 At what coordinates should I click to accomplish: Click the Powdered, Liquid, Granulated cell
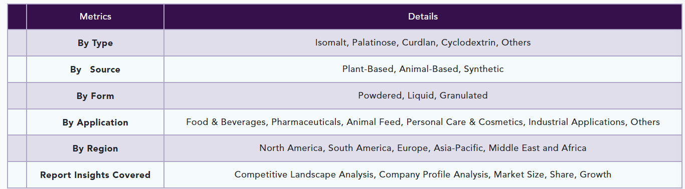click(x=423, y=96)
